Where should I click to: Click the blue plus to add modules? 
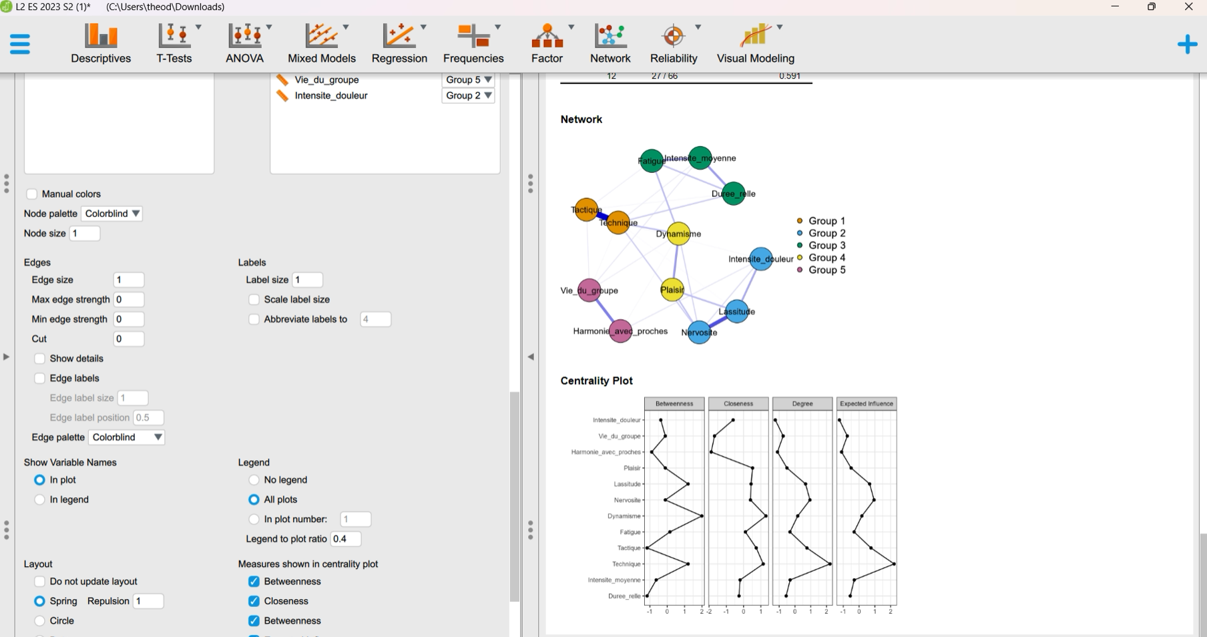point(1187,45)
